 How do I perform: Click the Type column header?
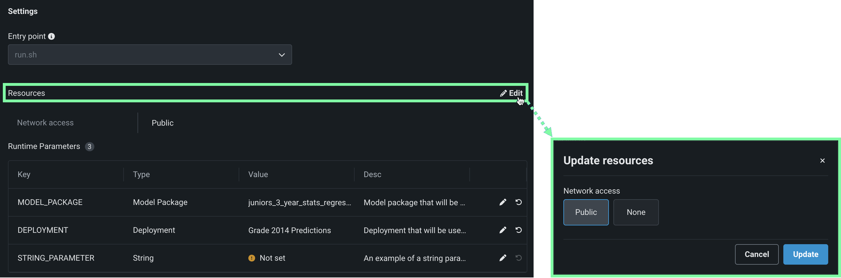(141, 175)
